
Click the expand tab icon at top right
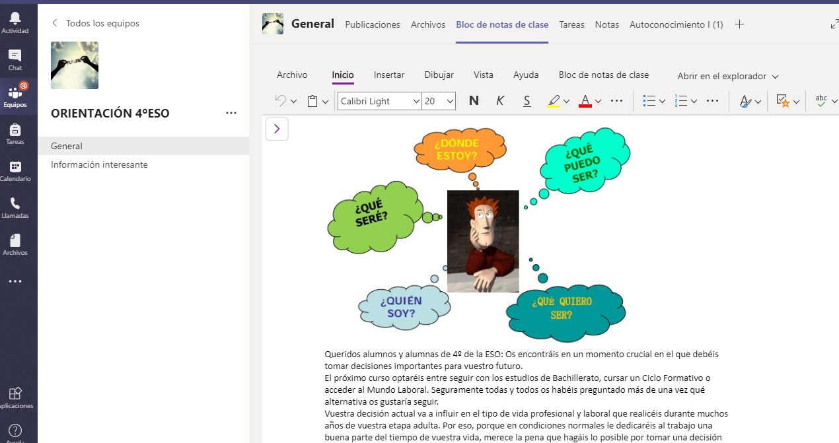[834, 24]
